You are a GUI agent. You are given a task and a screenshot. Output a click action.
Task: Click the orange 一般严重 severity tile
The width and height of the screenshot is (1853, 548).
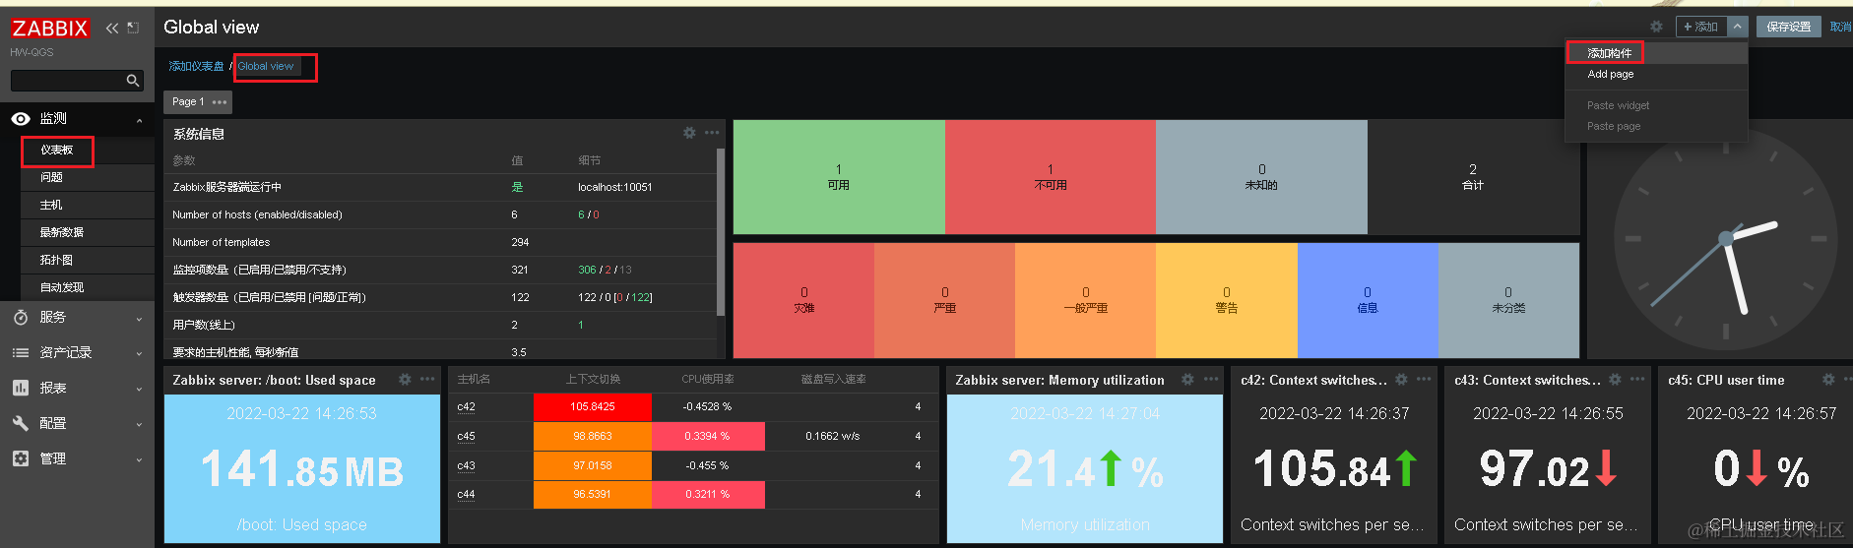(1085, 300)
